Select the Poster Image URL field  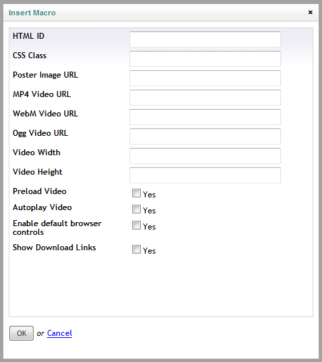(x=205, y=78)
